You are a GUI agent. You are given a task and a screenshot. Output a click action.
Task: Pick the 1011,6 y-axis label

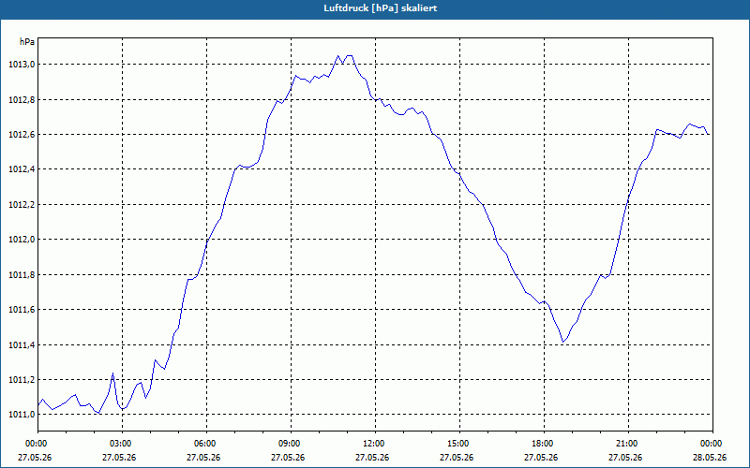[22, 310]
